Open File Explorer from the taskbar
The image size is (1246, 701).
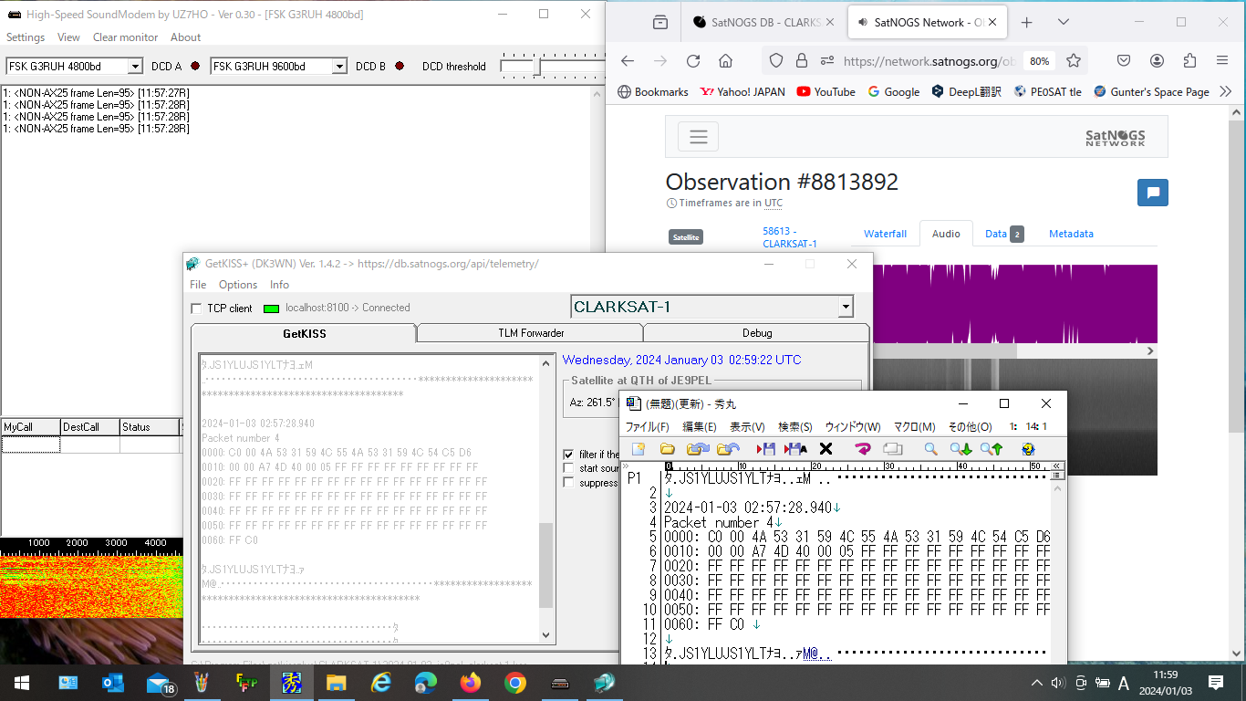click(x=337, y=683)
